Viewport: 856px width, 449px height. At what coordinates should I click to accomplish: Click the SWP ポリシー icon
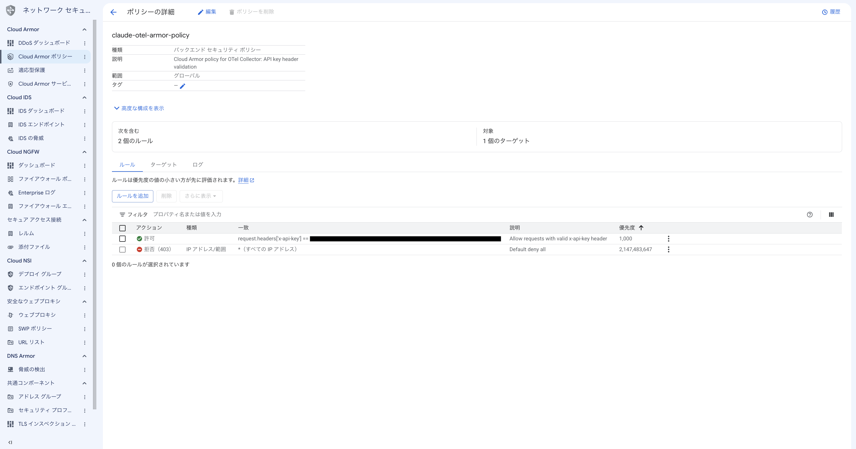tap(11, 329)
